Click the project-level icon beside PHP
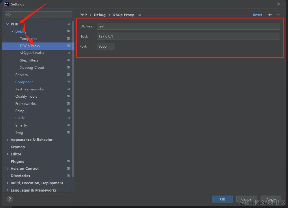The image size is (288, 208). point(68,24)
